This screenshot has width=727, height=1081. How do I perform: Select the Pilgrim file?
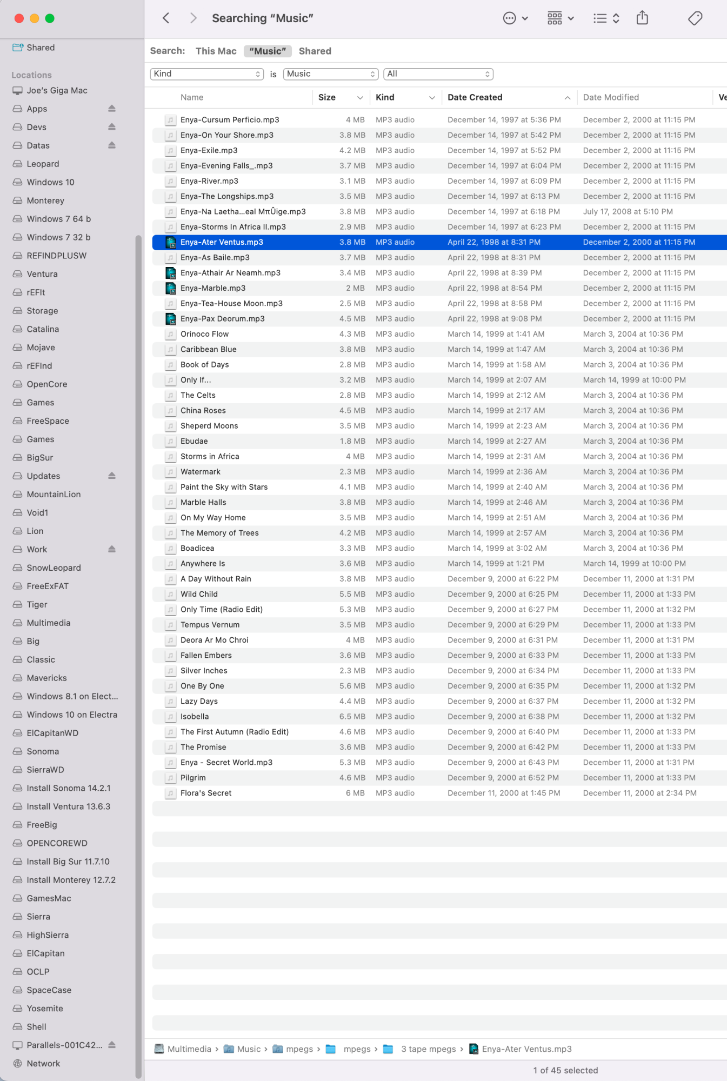tap(439, 778)
